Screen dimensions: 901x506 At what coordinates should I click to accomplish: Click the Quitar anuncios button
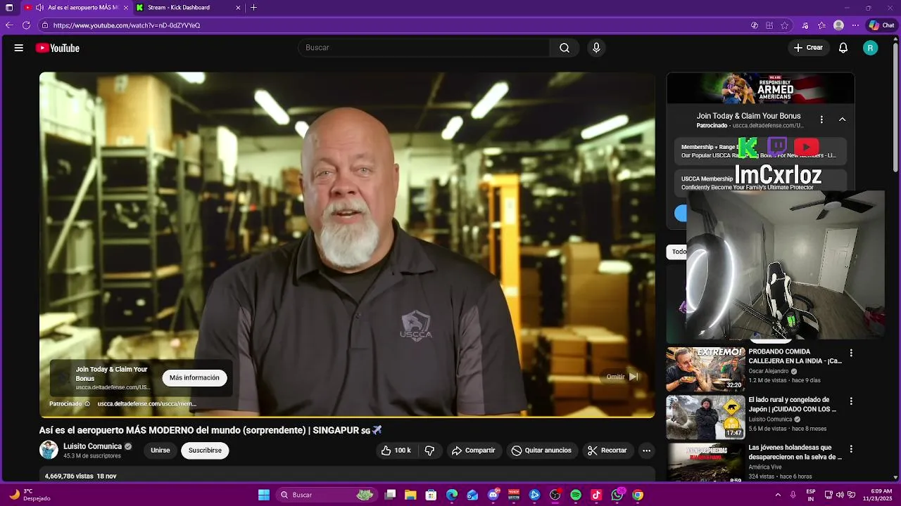tap(541, 450)
